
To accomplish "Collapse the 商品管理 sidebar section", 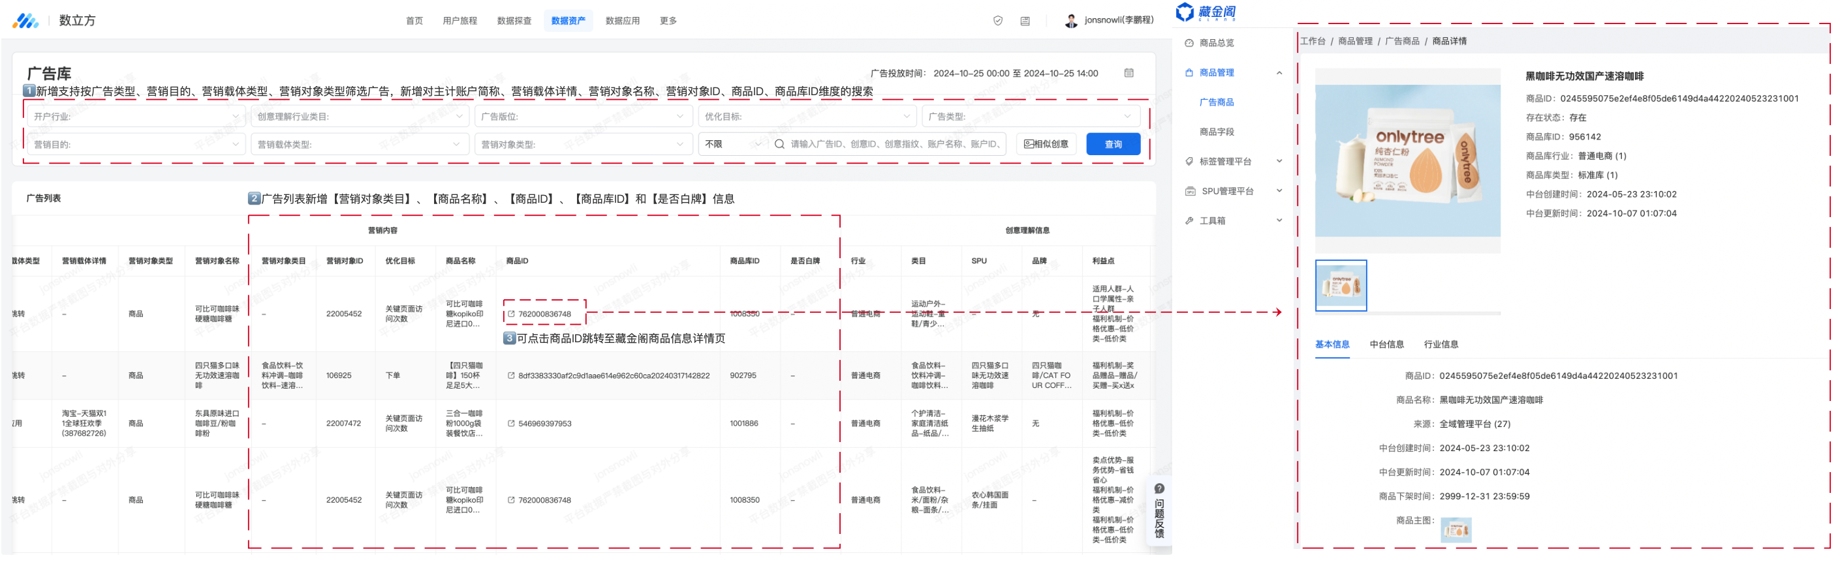I will tap(1279, 72).
